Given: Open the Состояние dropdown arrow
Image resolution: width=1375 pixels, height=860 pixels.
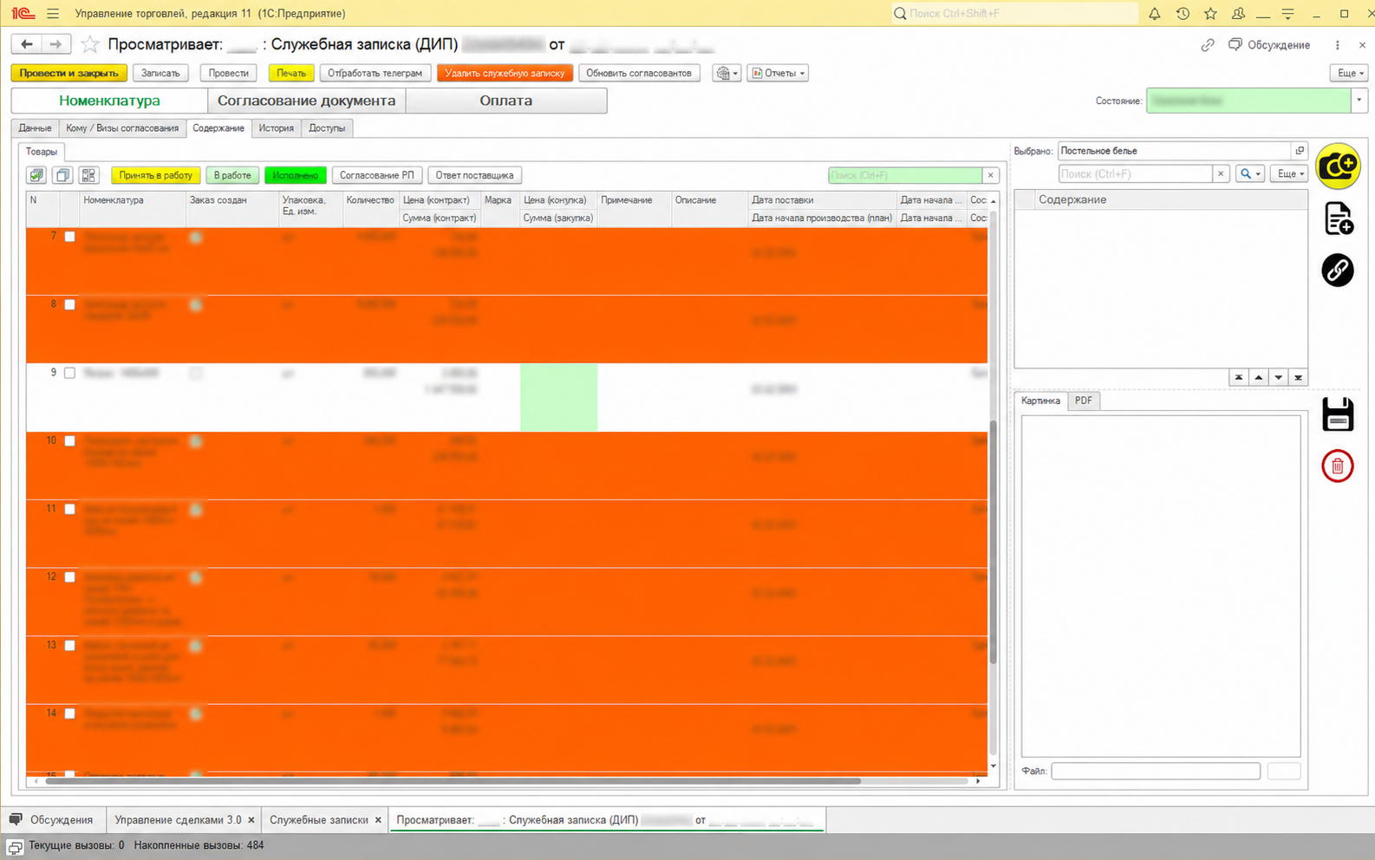Looking at the screenshot, I should coord(1359,101).
